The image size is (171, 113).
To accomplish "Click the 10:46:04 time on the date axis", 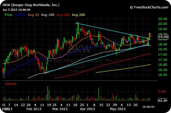I will pyautogui.click(x=148, y=107).
